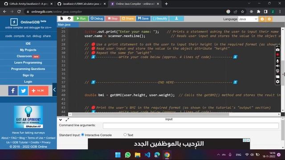Open File Explorer from the taskbar
The height and width of the screenshot is (160, 285).
click(x=138, y=155)
